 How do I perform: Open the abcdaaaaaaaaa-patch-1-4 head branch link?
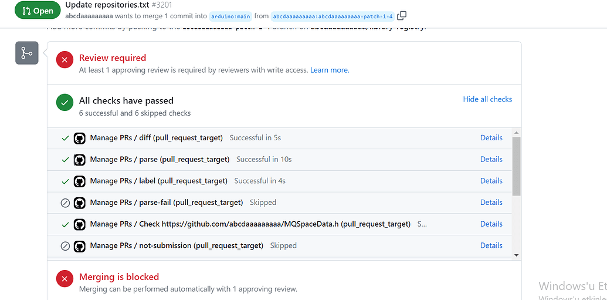click(333, 16)
